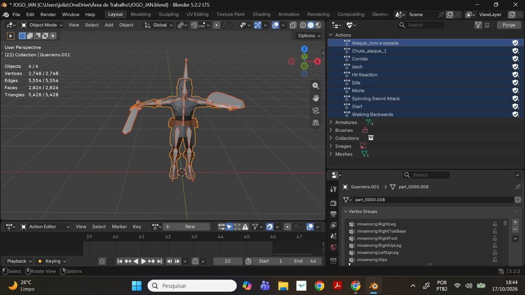
Task: Select solid viewport shading mode
Action: coord(310,25)
